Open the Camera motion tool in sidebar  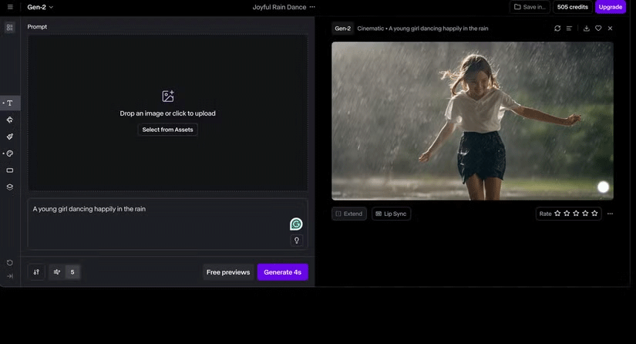tap(10, 120)
